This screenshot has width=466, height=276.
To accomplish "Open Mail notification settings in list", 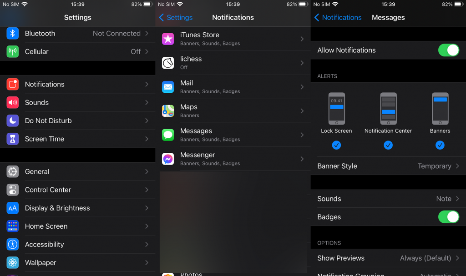I will [233, 87].
